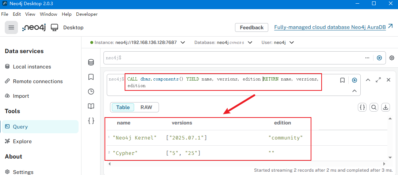The image size is (398, 175).
Task: Select the edition column header
Action: click(x=283, y=123)
